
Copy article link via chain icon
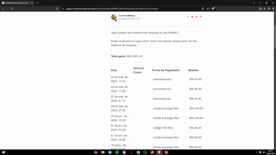[x=201, y=17]
